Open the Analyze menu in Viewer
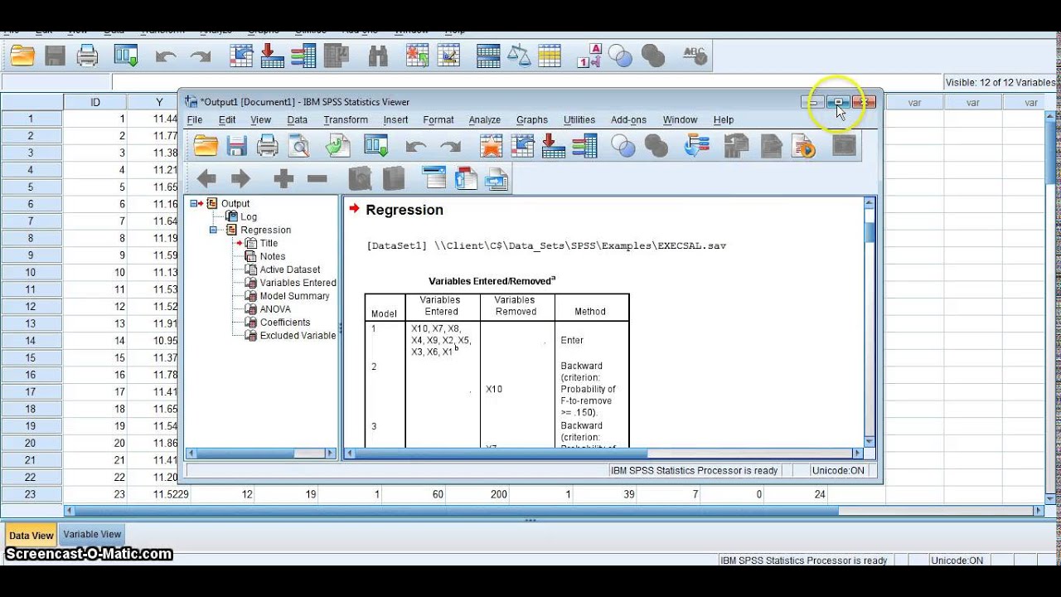 point(484,119)
